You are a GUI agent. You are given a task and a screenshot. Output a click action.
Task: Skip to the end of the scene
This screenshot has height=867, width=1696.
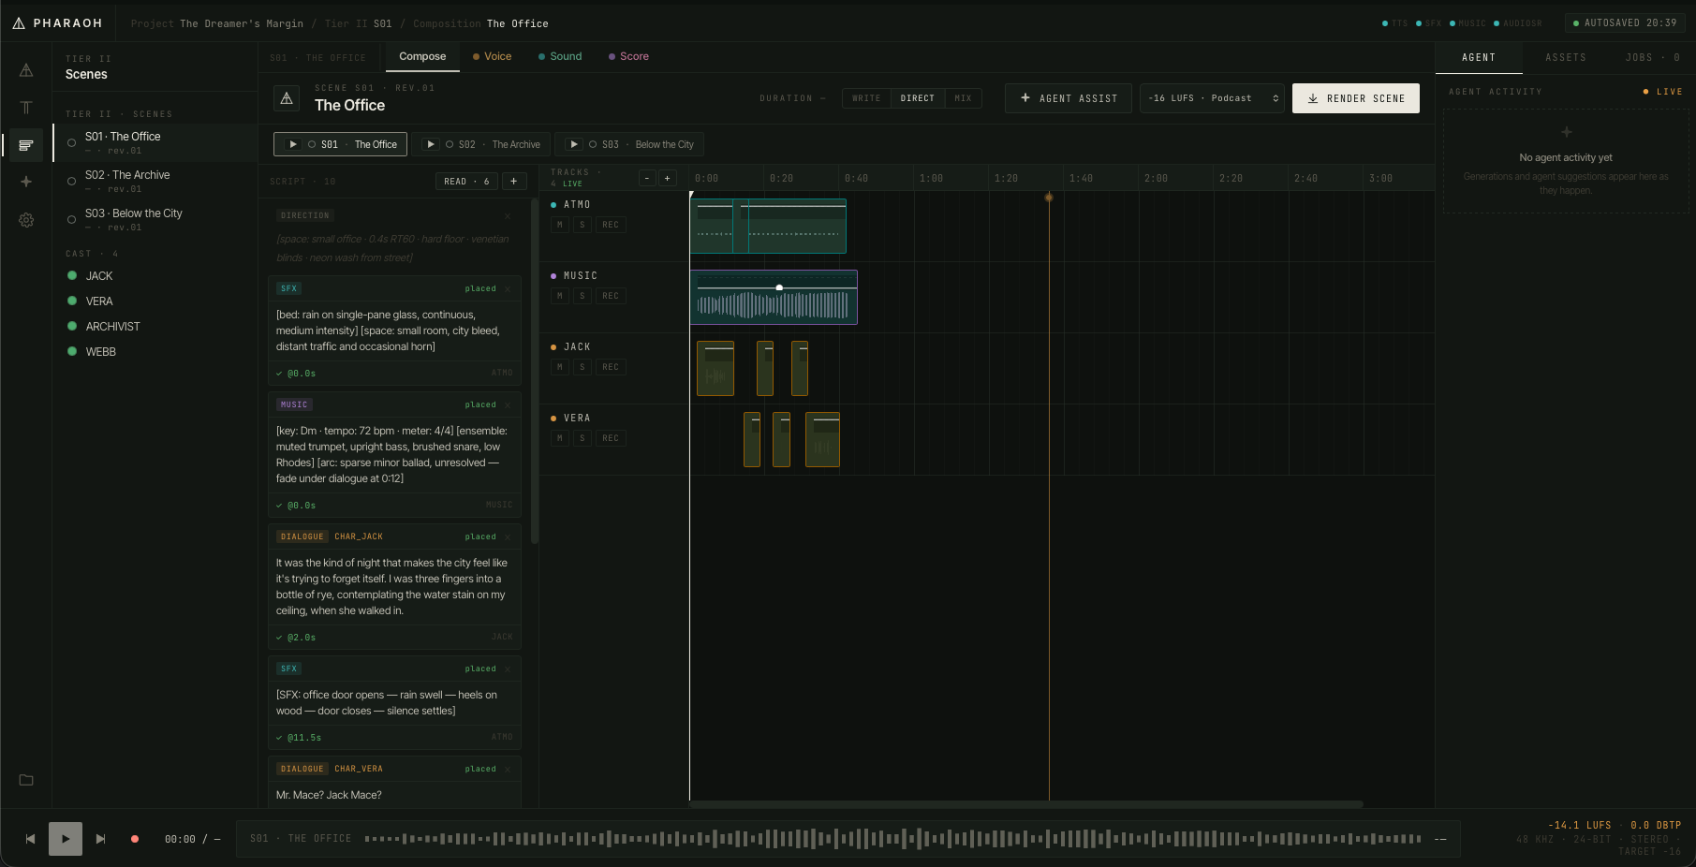pos(101,839)
